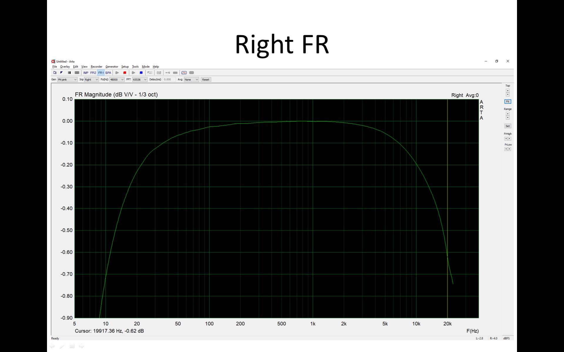This screenshot has width=564, height=352.
Task: Select the FR1 single-channel mode
Action: [x=101, y=73]
